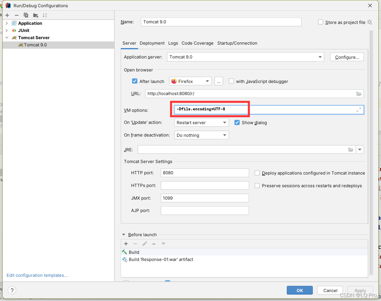
Task: Remove selected Before launch task
Action: (x=135, y=244)
